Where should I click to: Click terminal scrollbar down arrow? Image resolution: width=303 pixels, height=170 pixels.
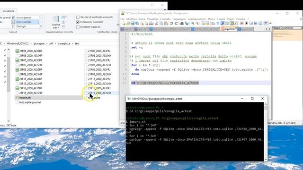(x=266, y=160)
